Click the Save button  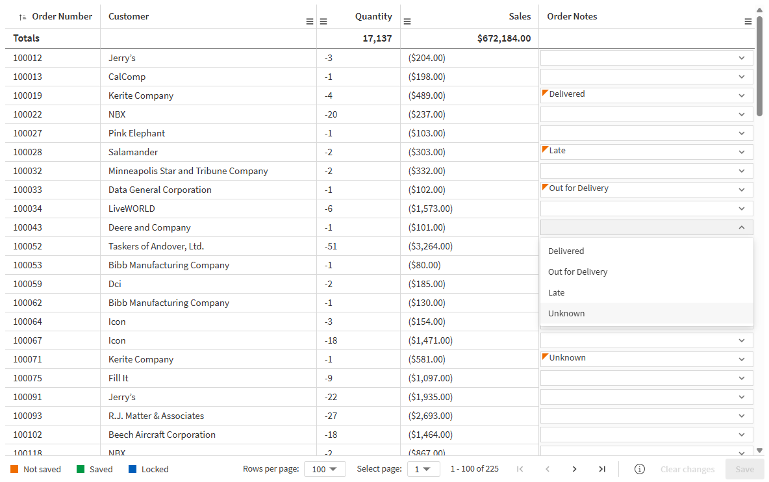(744, 468)
